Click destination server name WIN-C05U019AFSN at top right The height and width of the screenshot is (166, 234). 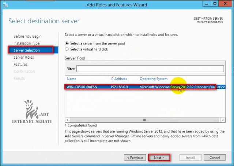[x=210, y=22]
